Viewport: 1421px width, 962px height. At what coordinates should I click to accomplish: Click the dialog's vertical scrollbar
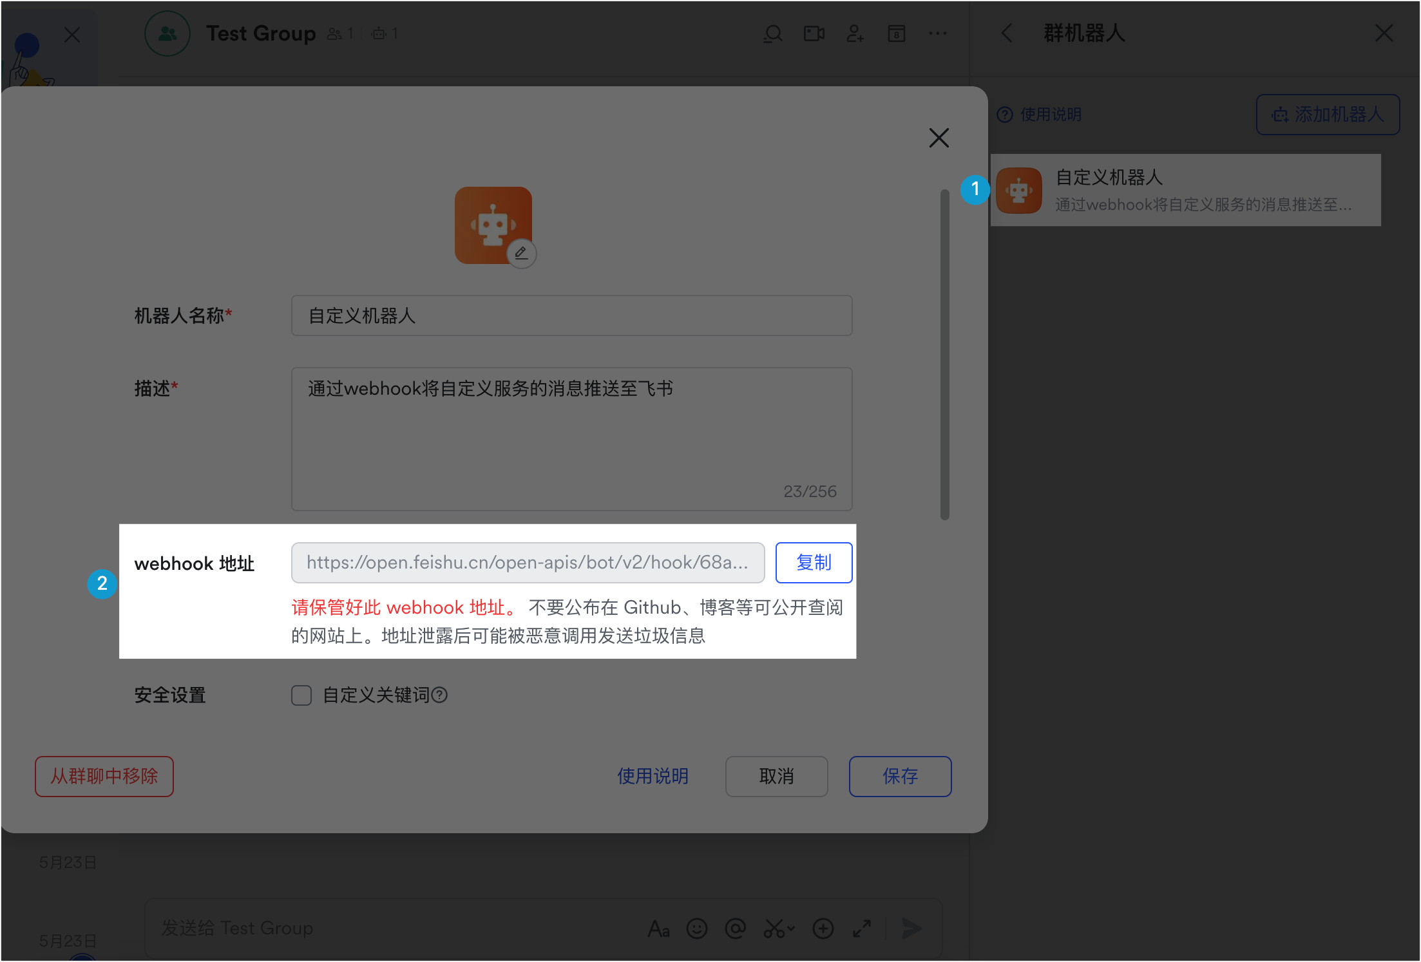pyautogui.click(x=944, y=354)
